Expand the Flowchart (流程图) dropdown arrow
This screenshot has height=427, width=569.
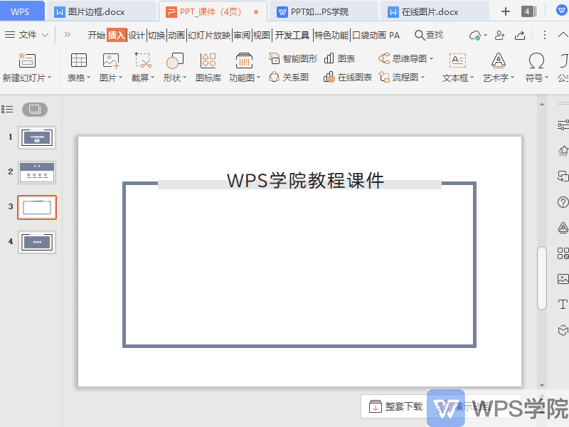[x=422, y=77]
